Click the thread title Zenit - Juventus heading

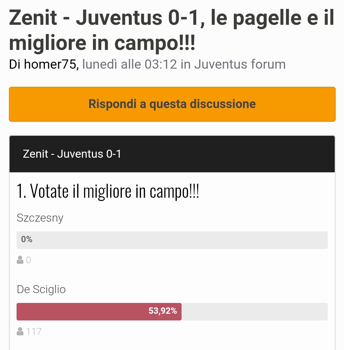172,30
